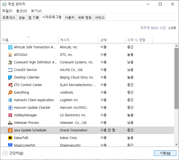The width and height of the screenshot is (179, 160).
Task: Click the ETD Control Center icon
Action: coord(10,85)
